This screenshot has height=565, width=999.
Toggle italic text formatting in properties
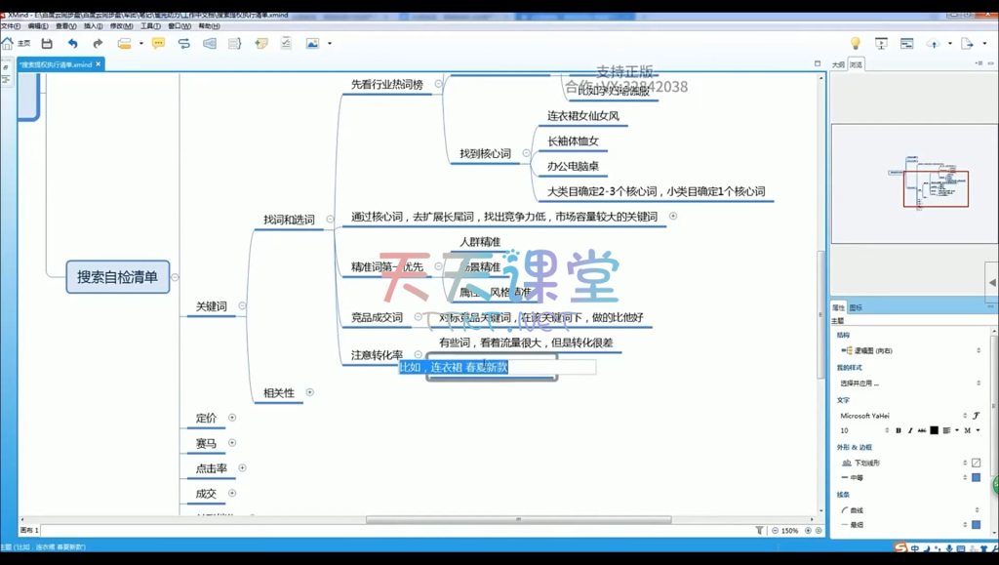pyautogui.click(x=910, y=430)
